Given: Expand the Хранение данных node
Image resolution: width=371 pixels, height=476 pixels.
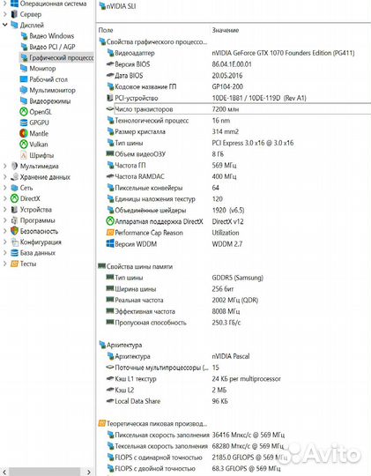Looking at the screenshot, I should (x=5, y=177).
